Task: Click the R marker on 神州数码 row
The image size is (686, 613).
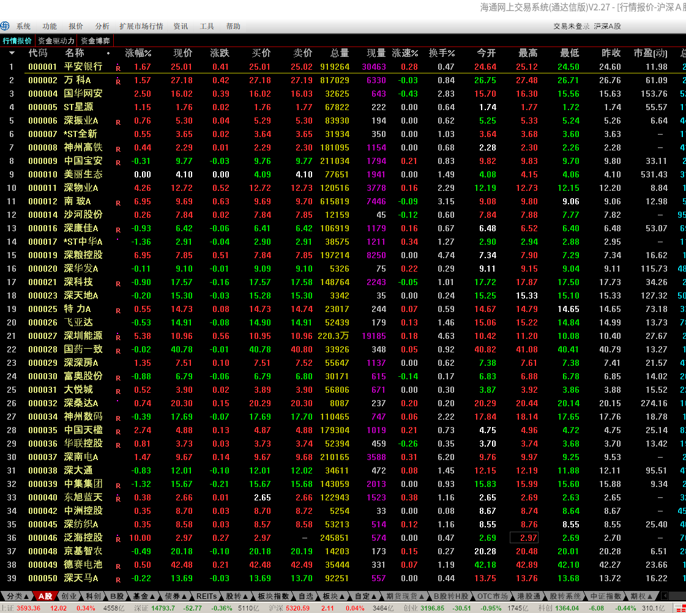Action: pos(118,418)
